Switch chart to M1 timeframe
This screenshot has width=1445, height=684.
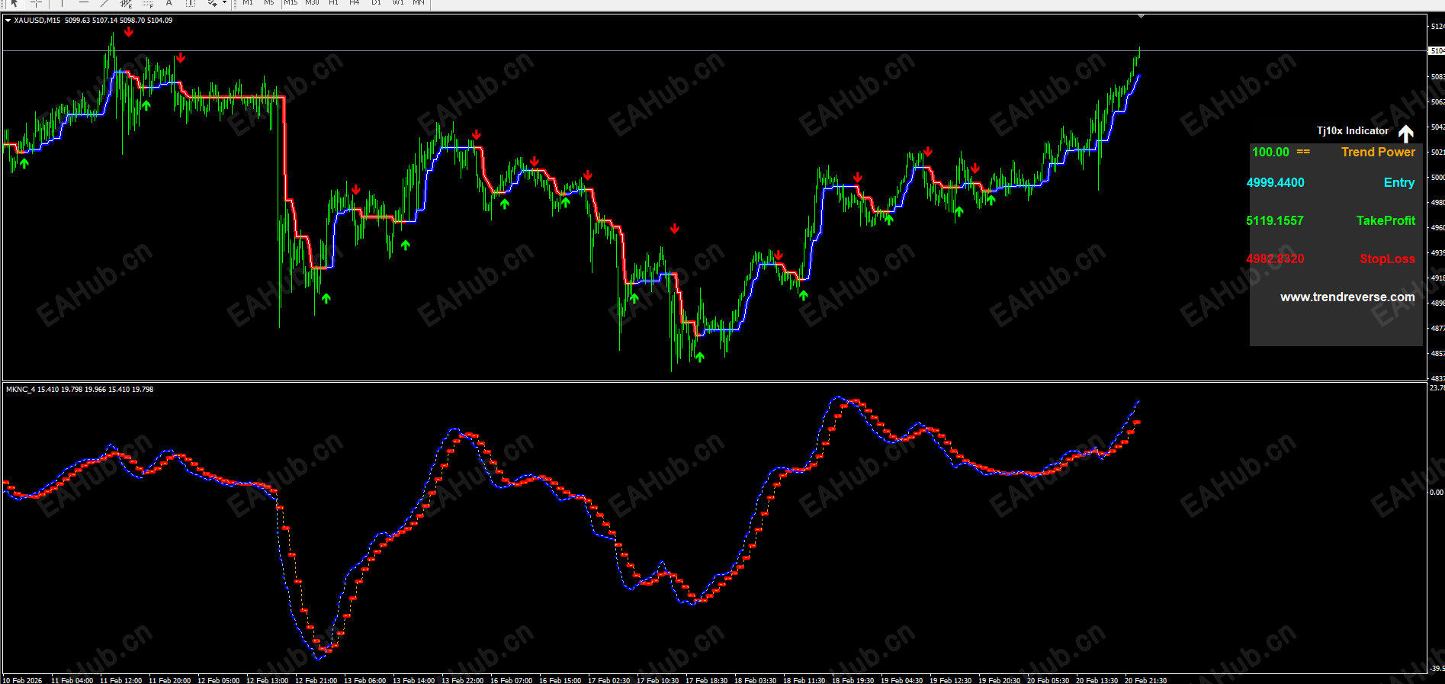(248, 3)
